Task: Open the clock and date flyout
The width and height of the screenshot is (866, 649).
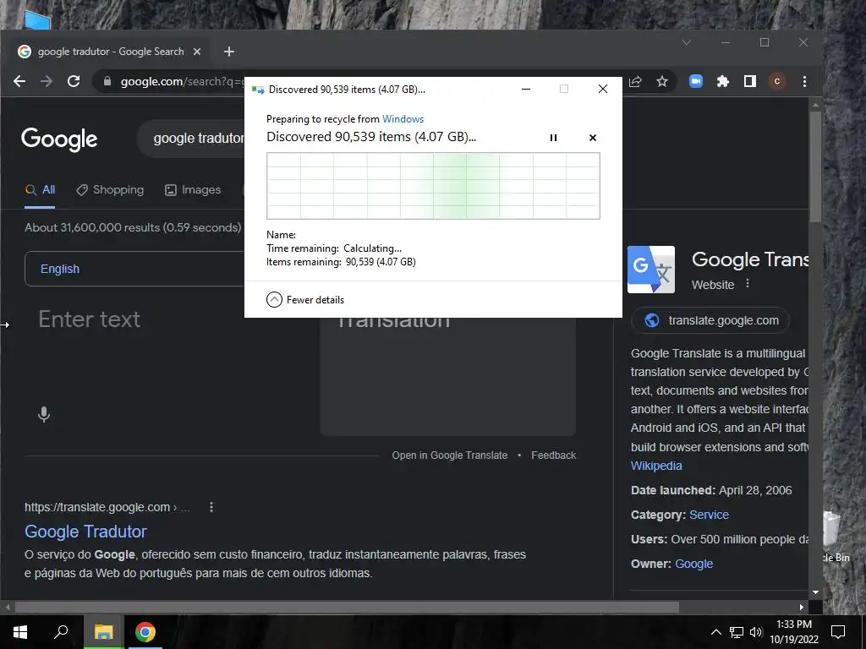Action: click(794, 632)
